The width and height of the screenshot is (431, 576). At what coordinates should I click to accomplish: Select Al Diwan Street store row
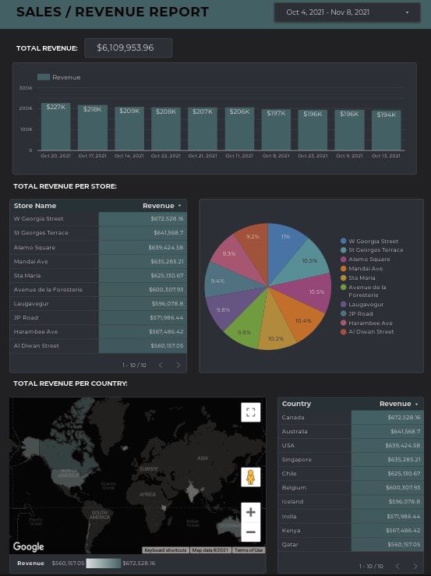tap(98, 345)
